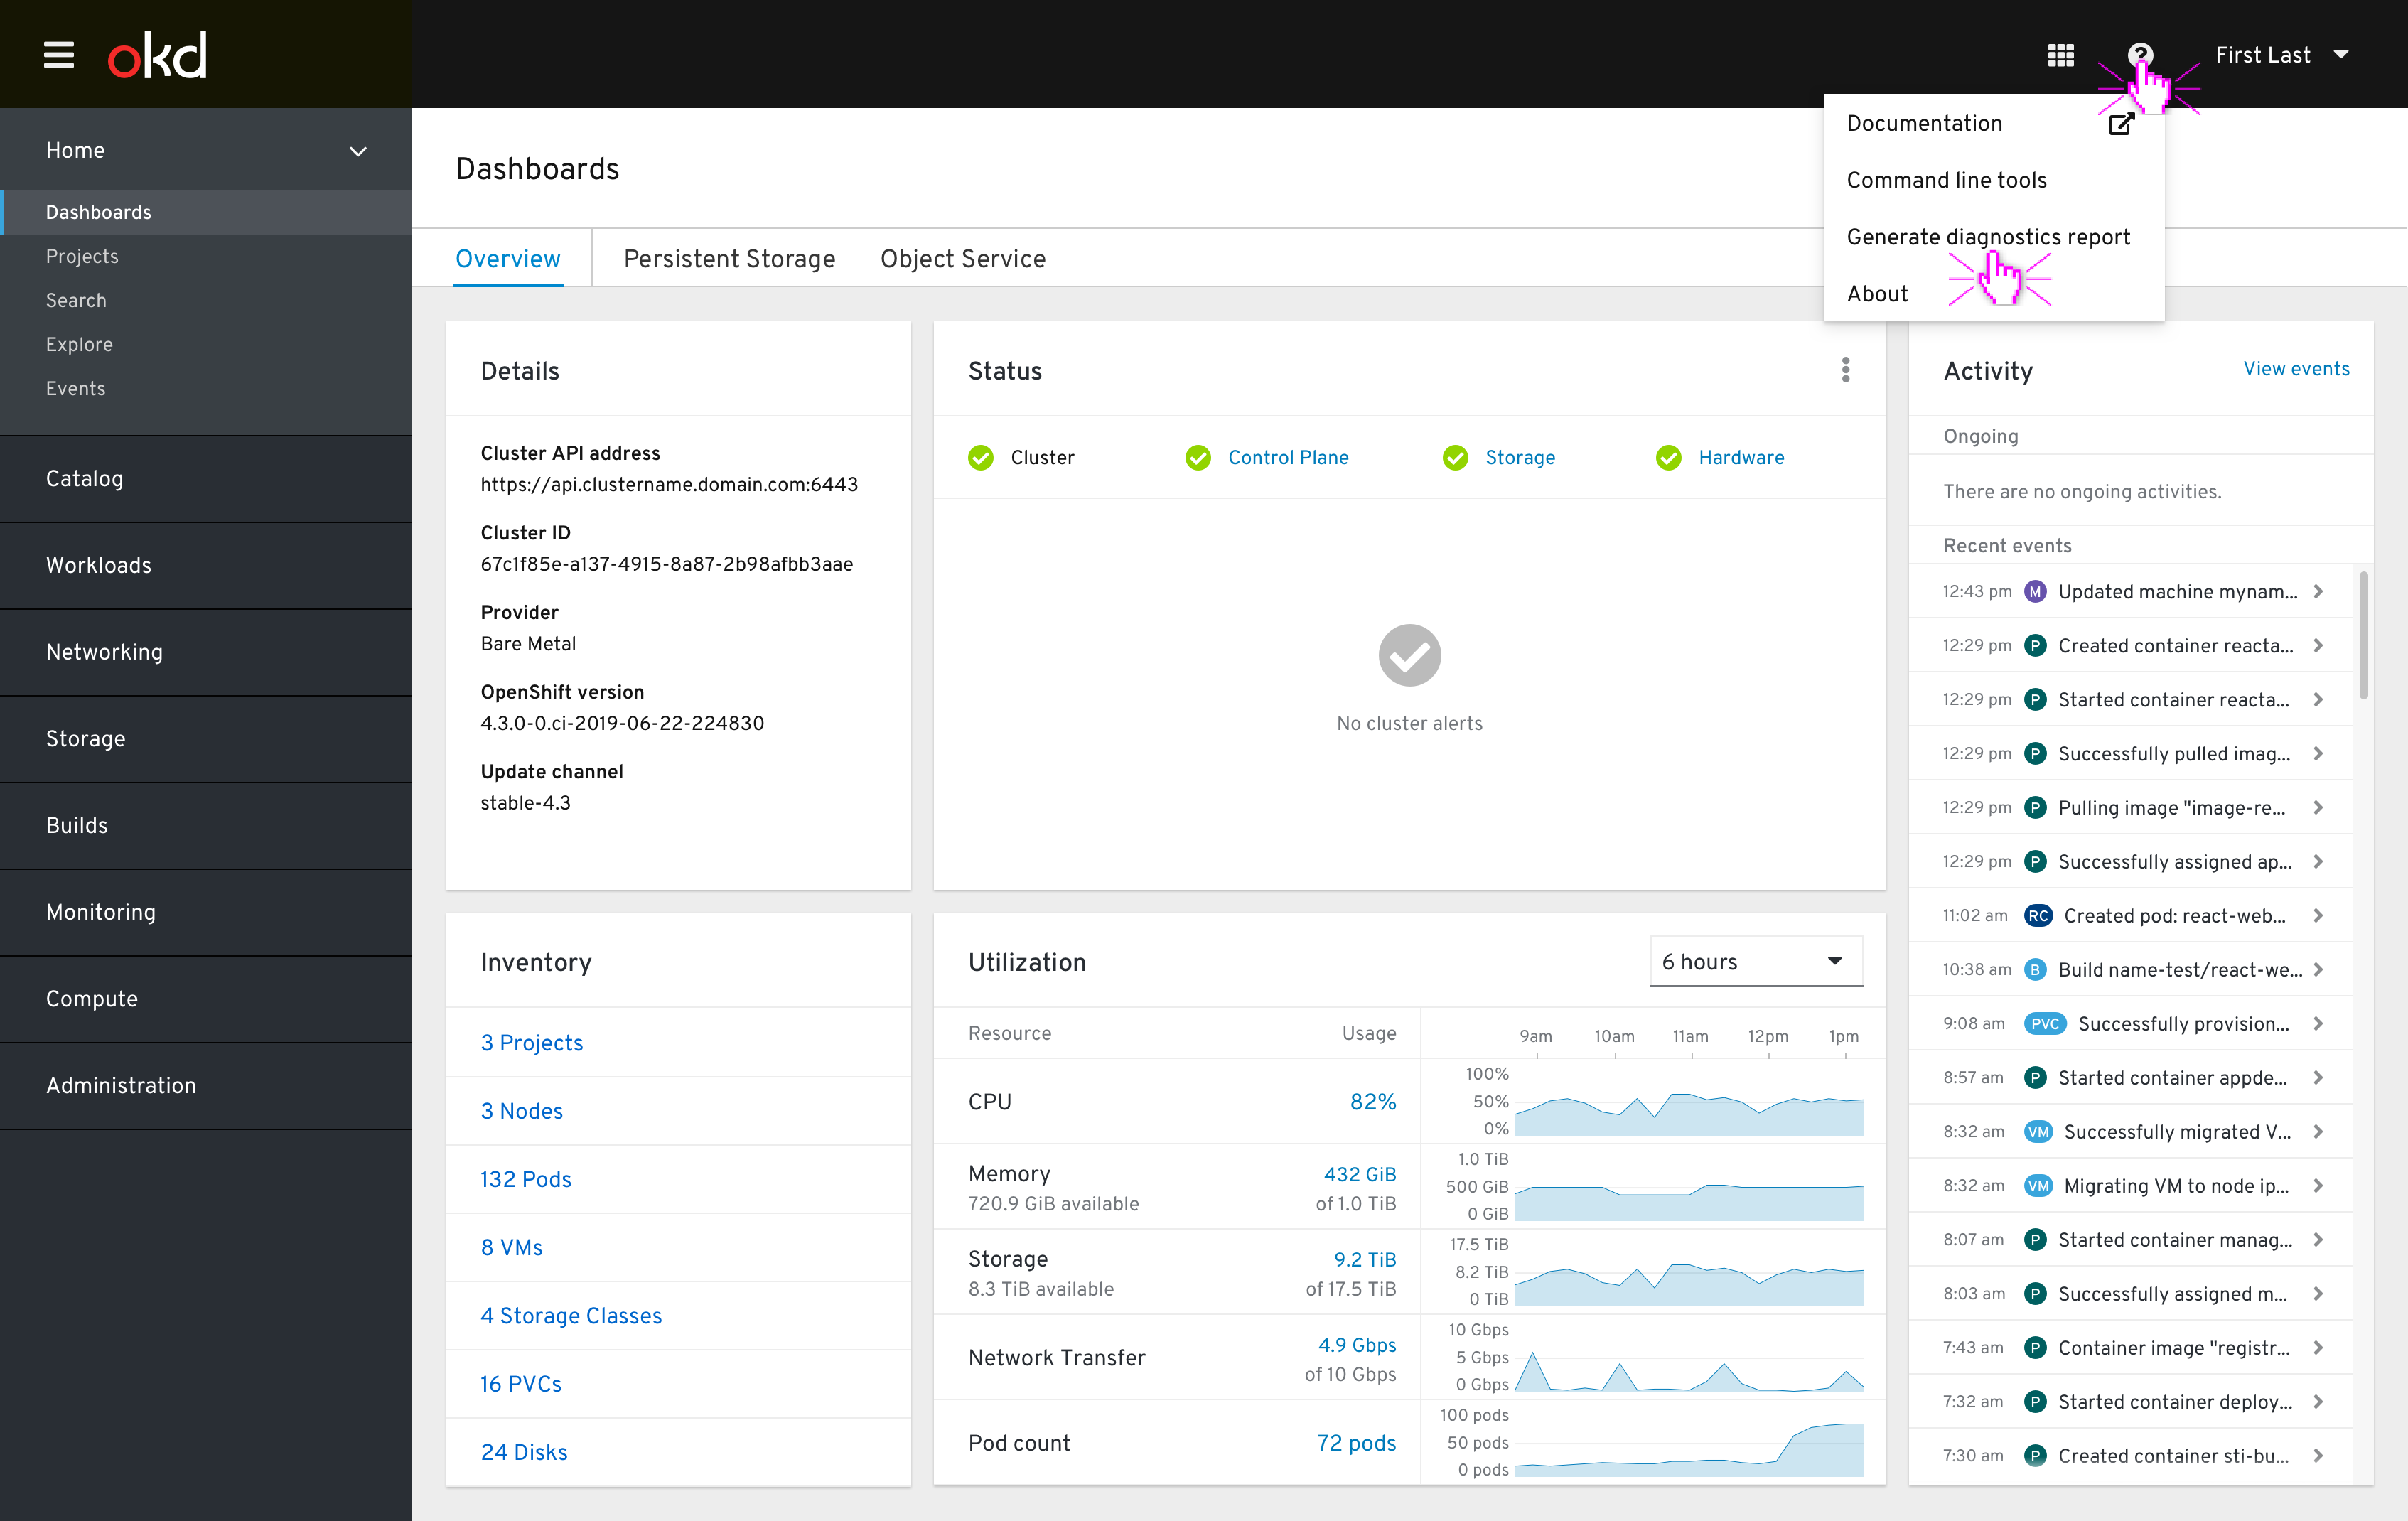
Task: Open the grid/apps launcher icon
Action: [x=2063, y=53]
